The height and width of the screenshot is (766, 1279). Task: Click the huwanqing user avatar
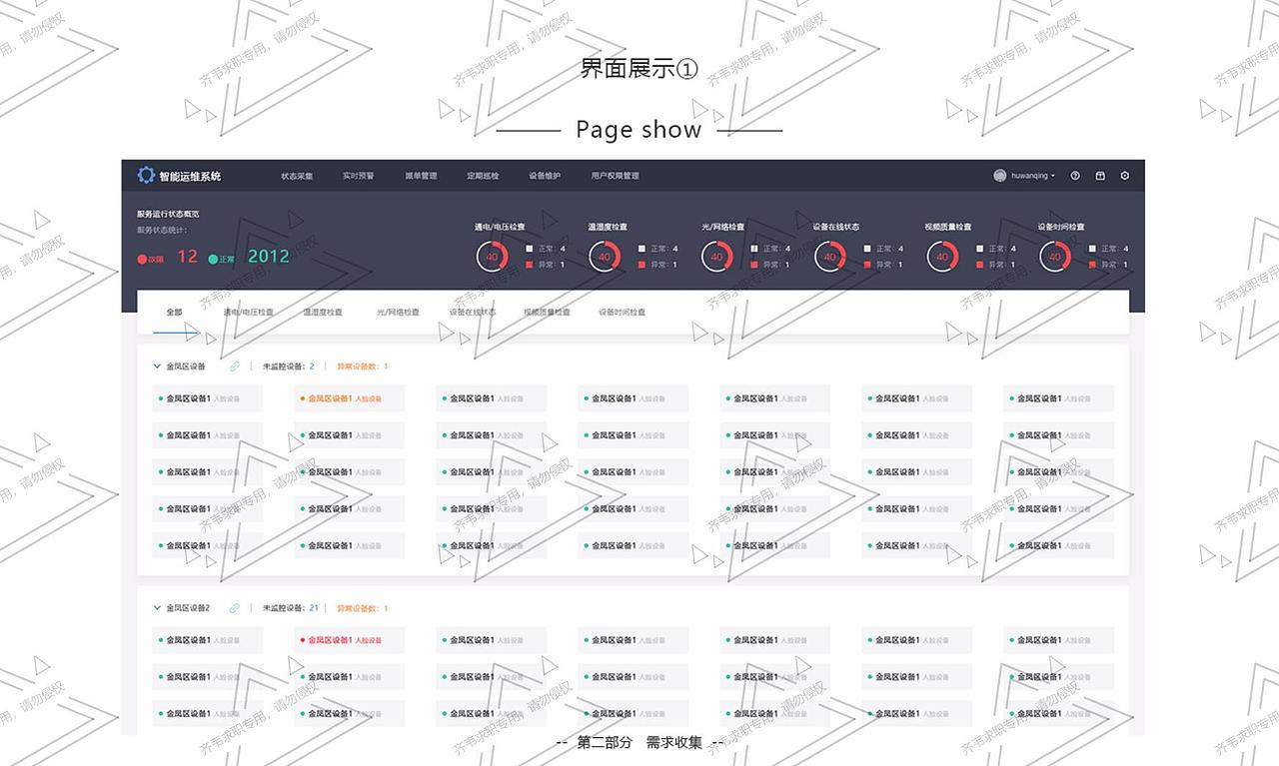(x=999, y=176)
